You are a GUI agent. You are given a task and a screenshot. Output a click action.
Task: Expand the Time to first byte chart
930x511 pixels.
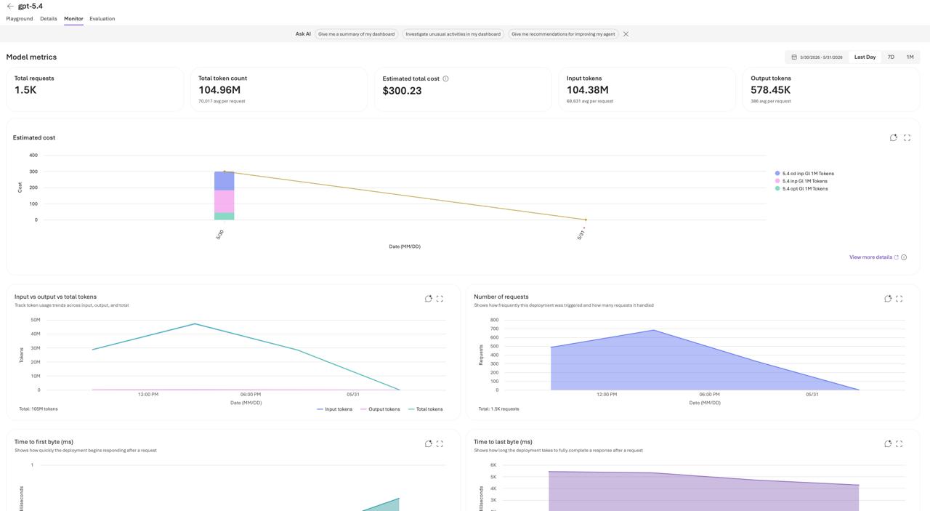[x=440, y=443]
